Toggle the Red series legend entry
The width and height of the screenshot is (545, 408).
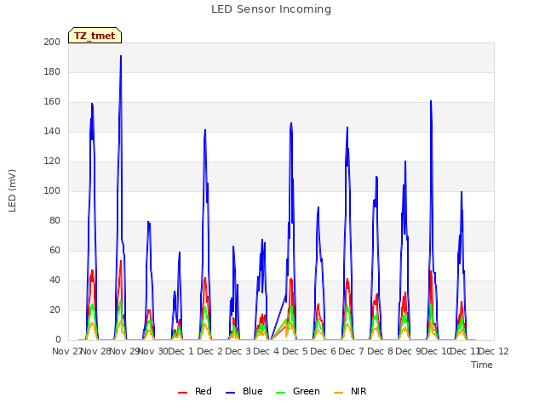point(195,391)
